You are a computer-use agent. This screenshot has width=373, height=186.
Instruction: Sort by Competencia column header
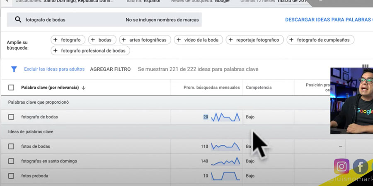click(x=259, y=88)
